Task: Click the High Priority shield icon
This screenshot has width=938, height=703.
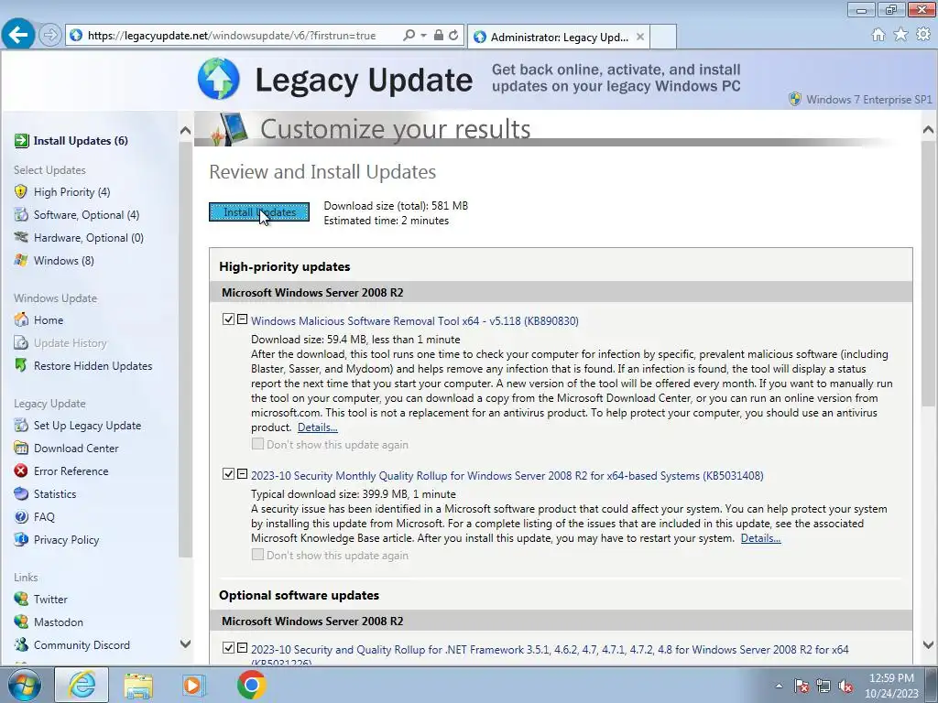Action: pos(21,192)
